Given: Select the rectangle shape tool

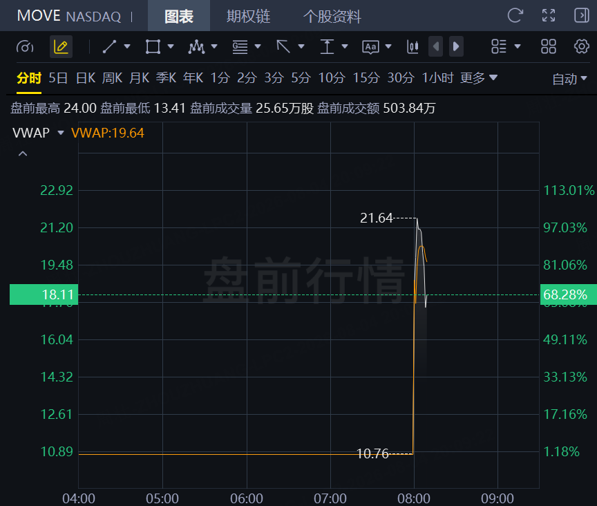Looking at the screenshot, I should [x=153, y=47].
